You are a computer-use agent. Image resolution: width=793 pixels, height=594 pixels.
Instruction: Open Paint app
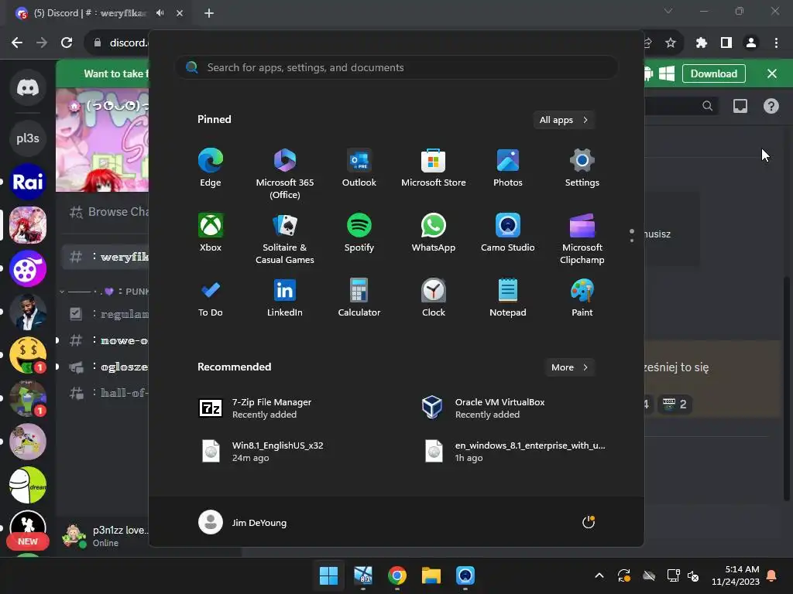pyautogui.click(x=582, y=298)
